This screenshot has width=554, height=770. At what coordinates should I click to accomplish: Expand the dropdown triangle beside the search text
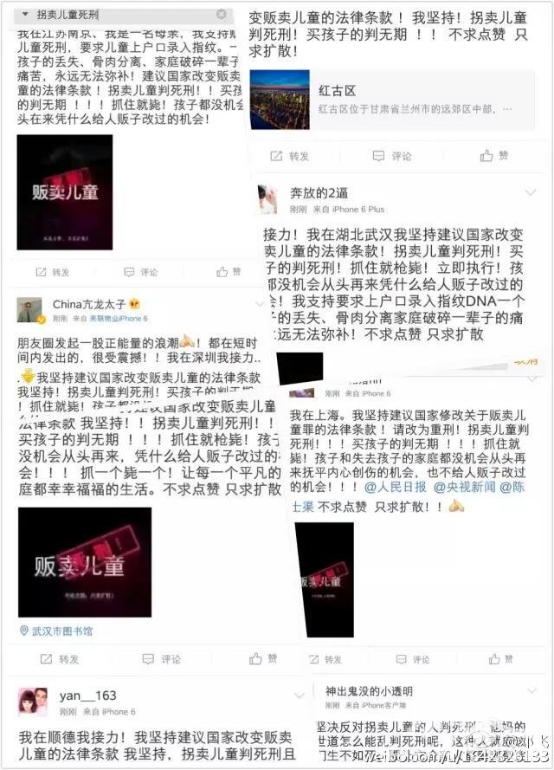[25, 14]
